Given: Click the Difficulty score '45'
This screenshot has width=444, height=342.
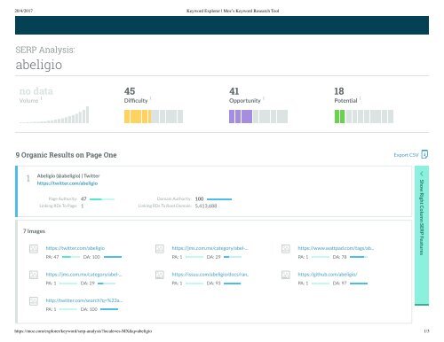Looking at the screenshot, I should point(130,91).
